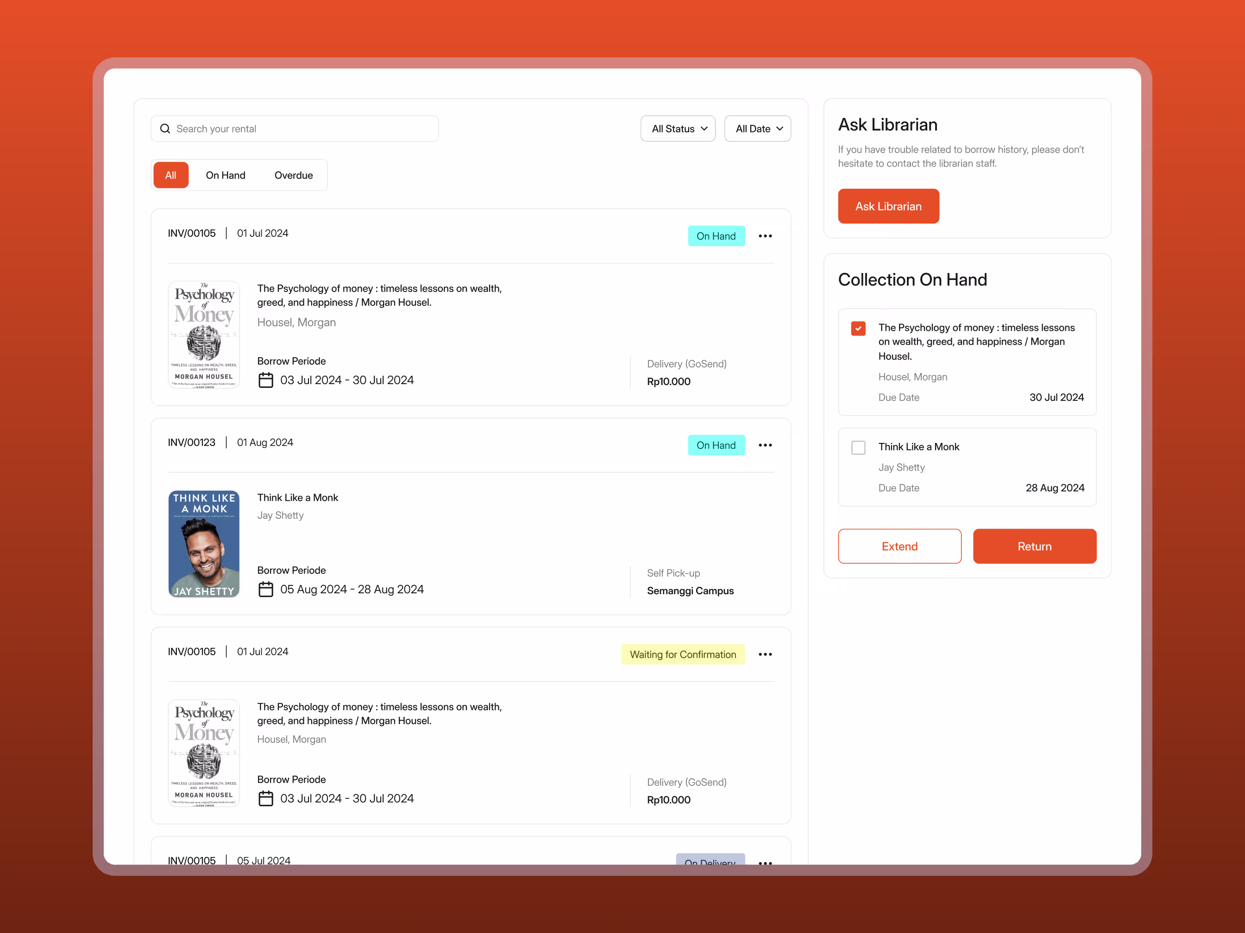The width and height of the screenshot is (1245, 933).
Task: Click the Think Like a Monk title in Collection On Hand
Action: [x=918, y=447]
